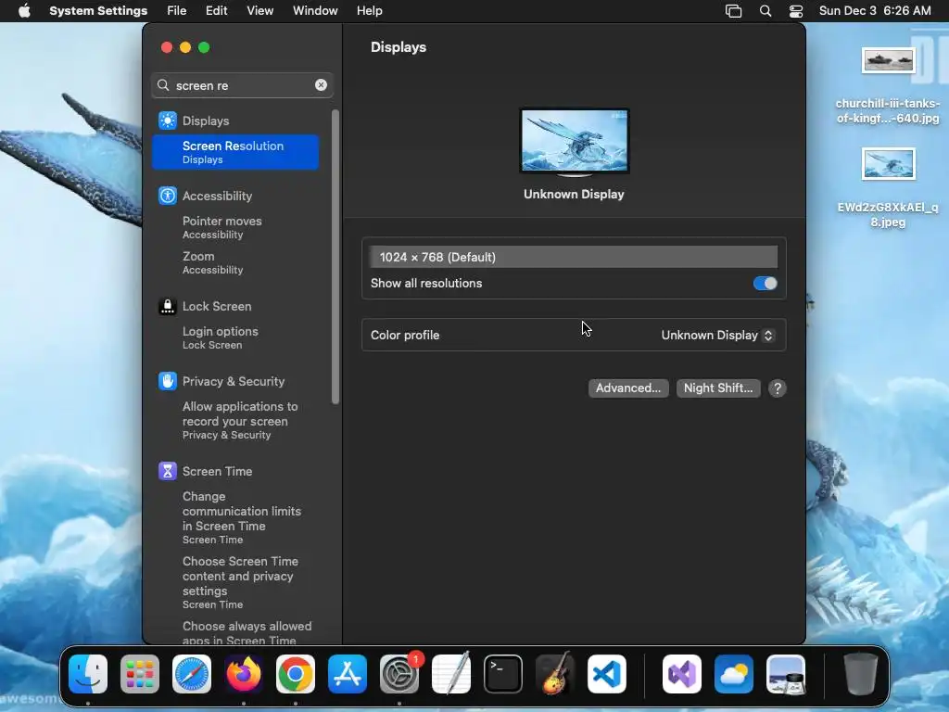Open the Color profile dropdown
The height and width of the screenshot is (712, 949).
[717, 336]
